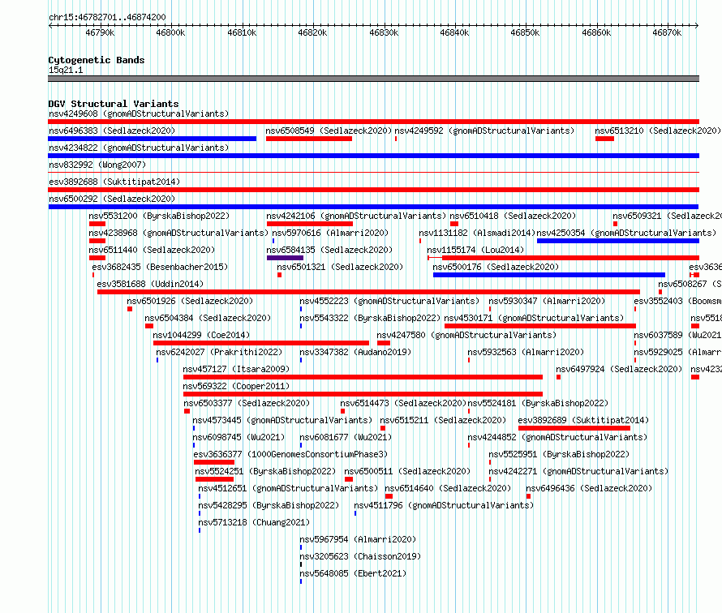Open esv3581688 Uddin2014 variant label
This screenshot has width=722, height=613.
(149, 284)
